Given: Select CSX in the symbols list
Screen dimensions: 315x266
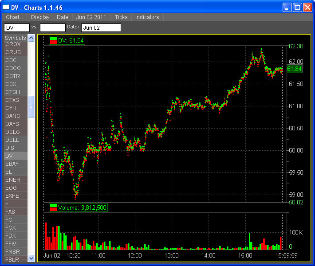Looking at the screenshot, I should pos(16,84).
